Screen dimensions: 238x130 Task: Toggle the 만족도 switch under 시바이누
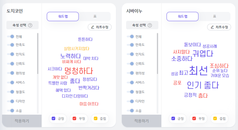[130, 45]
